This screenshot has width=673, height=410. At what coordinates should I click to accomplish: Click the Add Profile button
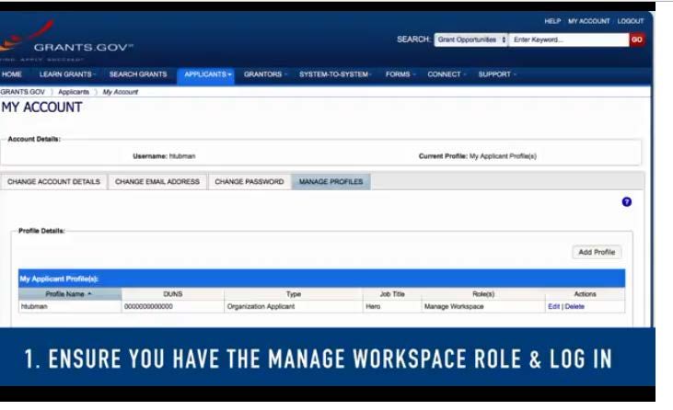coord(597,252)
